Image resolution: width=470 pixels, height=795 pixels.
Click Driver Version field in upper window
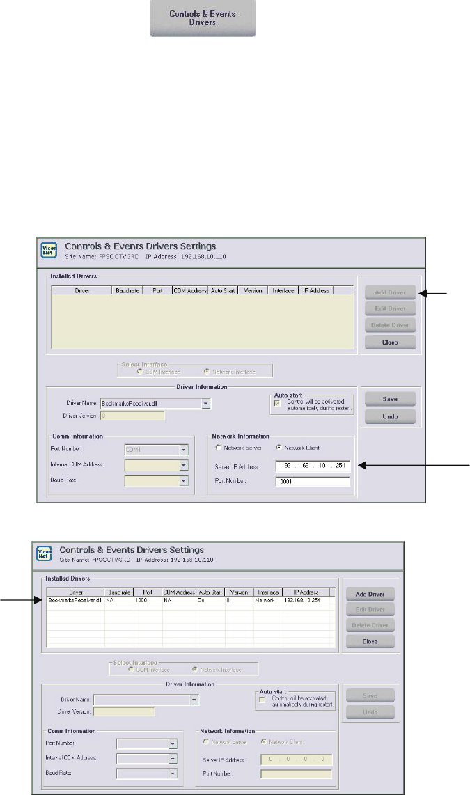132,416
